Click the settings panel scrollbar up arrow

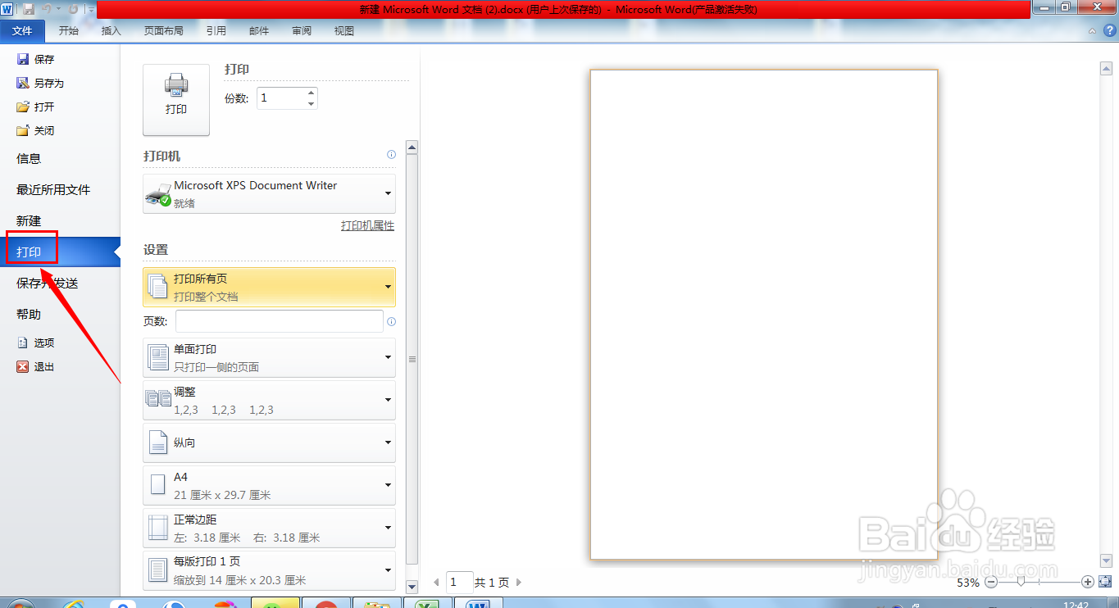pyautogui.click(x=412, y=147)
